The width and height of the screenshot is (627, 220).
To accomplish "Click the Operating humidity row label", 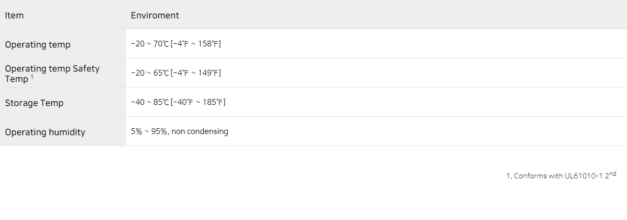I will pos(45,132).
